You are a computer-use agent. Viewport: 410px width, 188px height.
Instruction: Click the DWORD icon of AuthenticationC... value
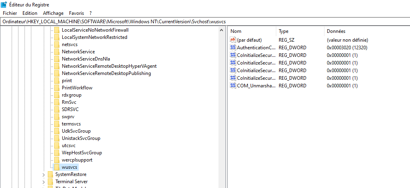[233, 48]
